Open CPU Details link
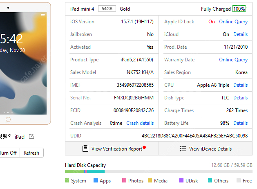 pyautogui.click(x=240, y=85)
